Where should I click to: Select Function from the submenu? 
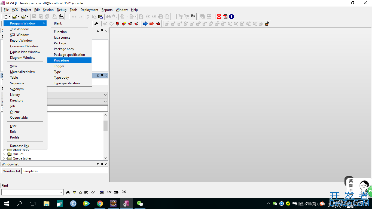pyautogui.click(x=69, y=32)
